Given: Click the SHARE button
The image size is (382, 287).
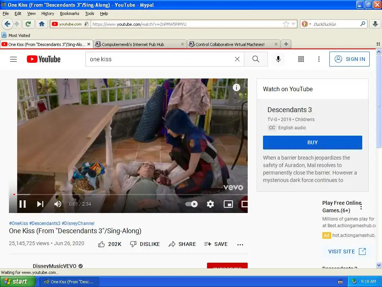Looking at the screenshot, I should (x=182, y=244).
